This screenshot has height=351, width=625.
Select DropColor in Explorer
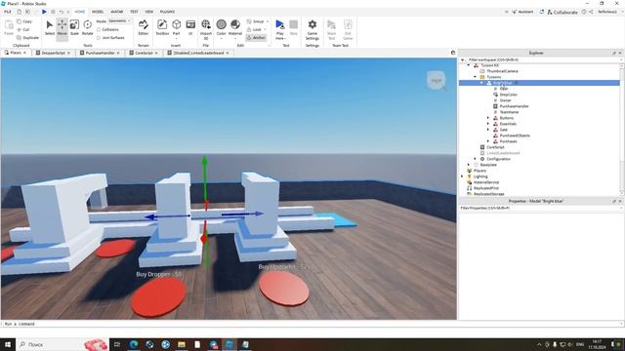(x=508, y=95)
